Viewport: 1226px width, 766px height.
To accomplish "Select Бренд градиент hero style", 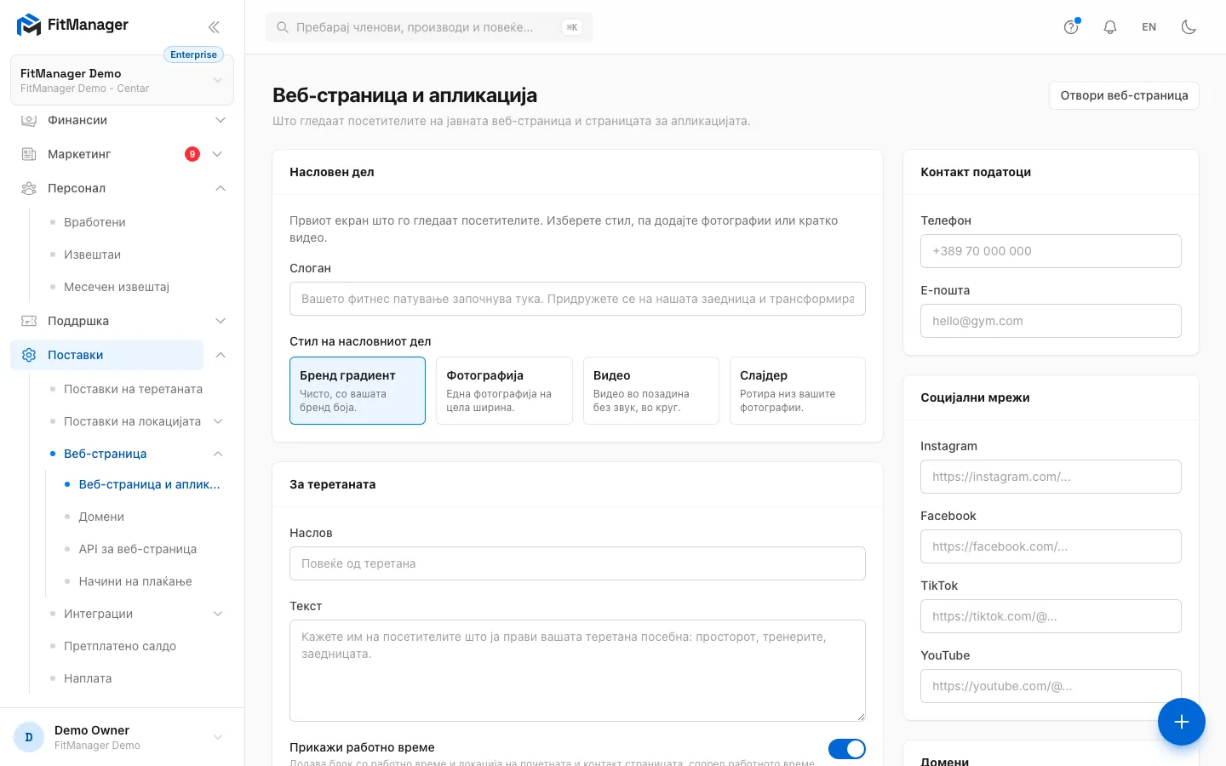I will 358,391.
